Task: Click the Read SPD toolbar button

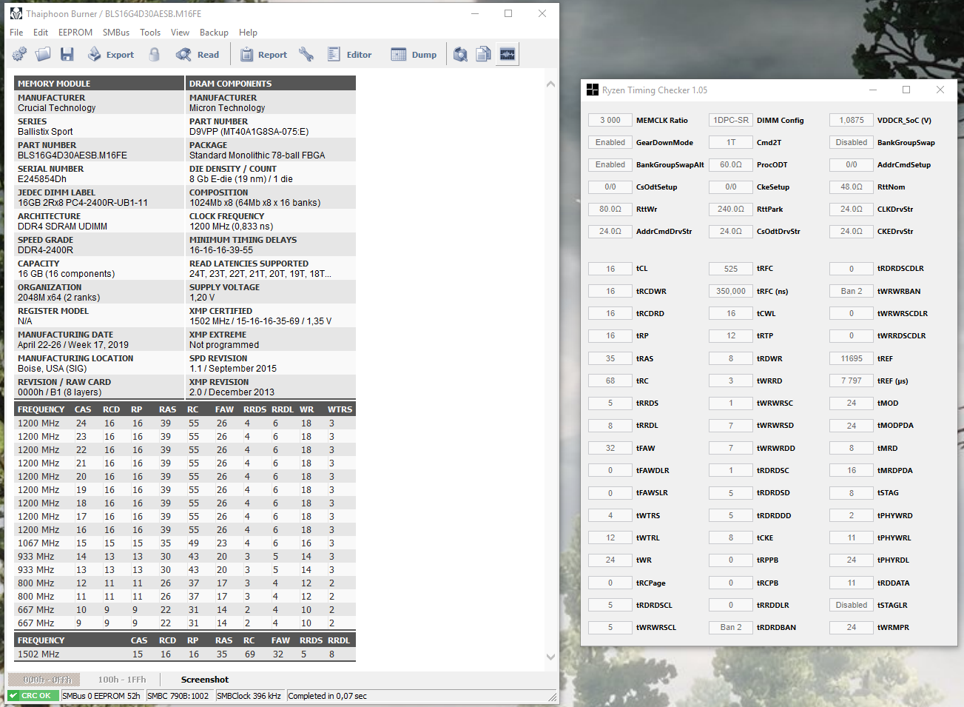Action: 198,54
